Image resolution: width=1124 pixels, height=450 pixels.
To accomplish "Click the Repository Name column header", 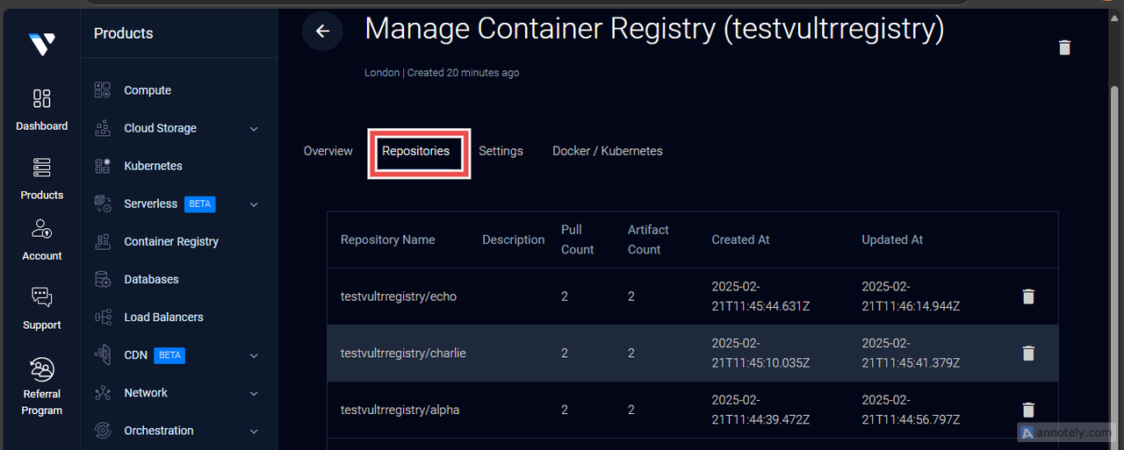I will [x=387, y=239].
